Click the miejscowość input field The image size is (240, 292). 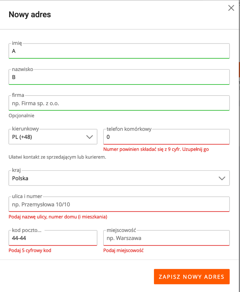[x=166, y=238]
